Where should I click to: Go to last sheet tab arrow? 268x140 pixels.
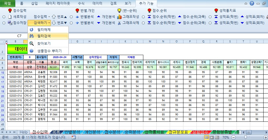(x=14, y=132)
